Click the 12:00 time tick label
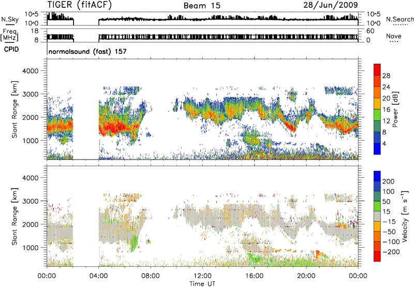Image resolution: width=414 pixels, height=287 pixels. coord(202,276)
